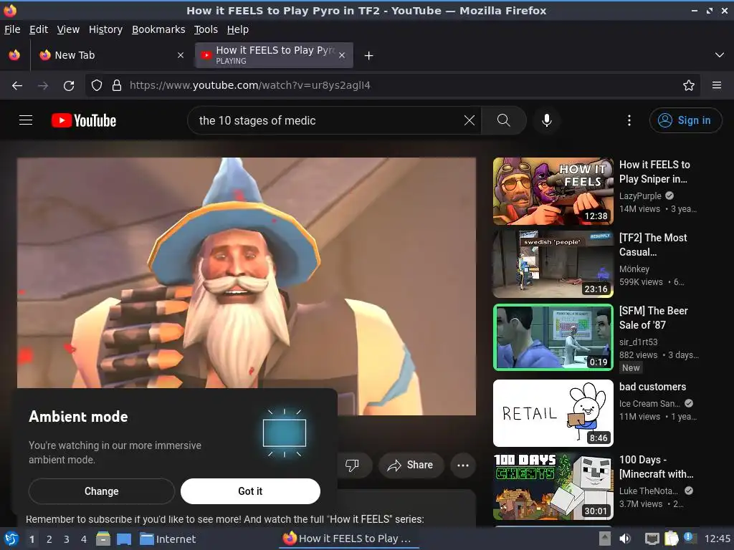This screenshot has height=550, width=734.
Task: Open the clipboard tray icon
Action: (671, 539)
